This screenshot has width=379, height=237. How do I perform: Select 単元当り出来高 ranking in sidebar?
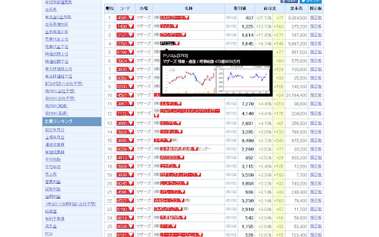[x=58, y=17]
